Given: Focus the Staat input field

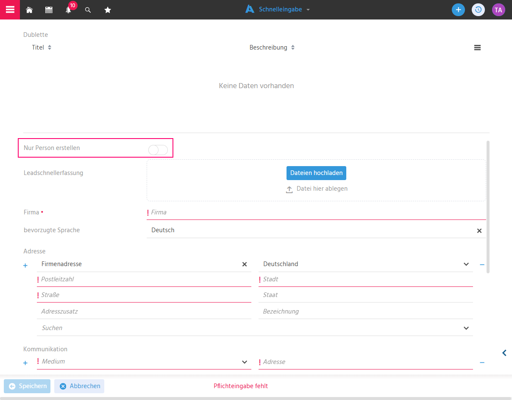Looking at the screenshot, I should point(365,295).
